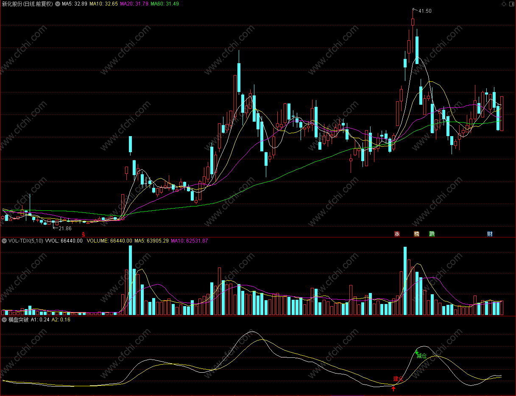Click the 41.50 high price marker
Screen dimensions: 516x396
425,11
